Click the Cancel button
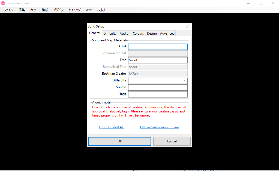 [172, 141]
